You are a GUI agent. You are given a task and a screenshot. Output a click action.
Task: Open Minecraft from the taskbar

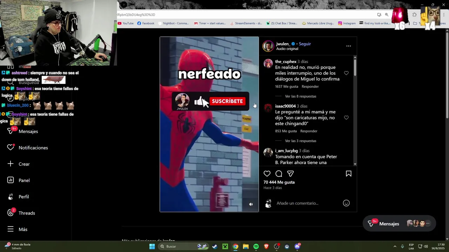225,246
